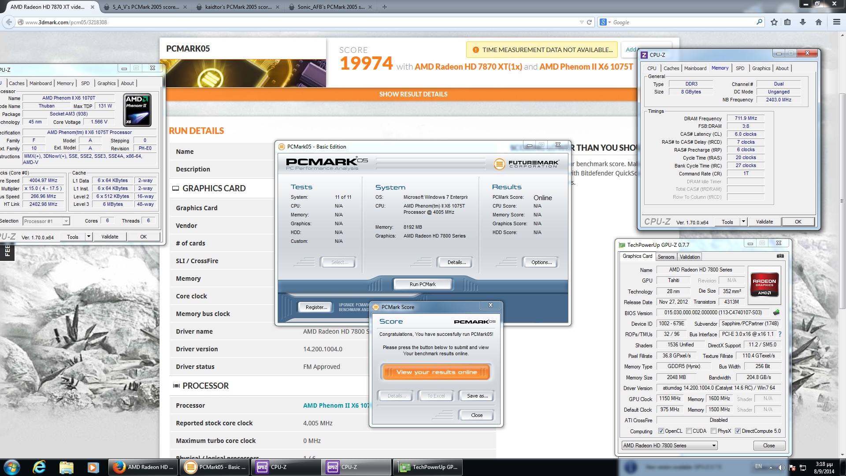846x476 pixels.
Task: Toggle CUDA checkbox in GPU-Z
Action: (689, 431)
